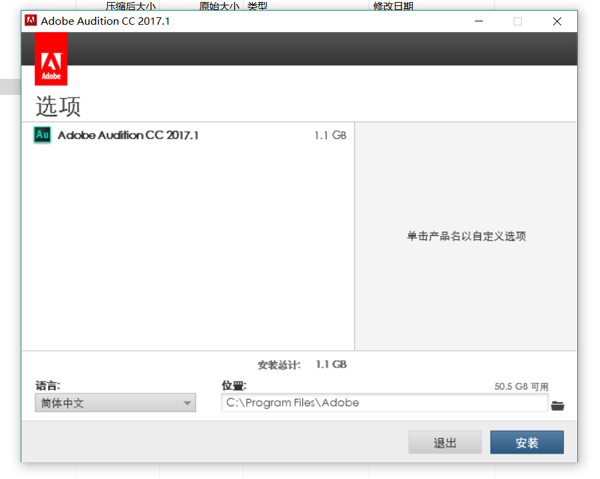
Task: Click the 安装 install button
Action: [x=526, y=442]
